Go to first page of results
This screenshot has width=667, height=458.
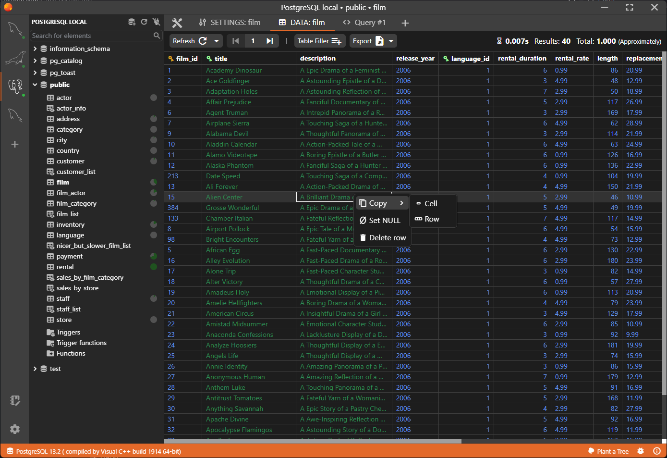pos(235,41)
